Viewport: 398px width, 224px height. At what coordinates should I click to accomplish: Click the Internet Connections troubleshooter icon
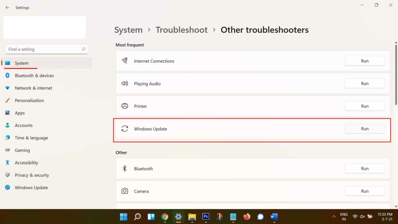125,61
